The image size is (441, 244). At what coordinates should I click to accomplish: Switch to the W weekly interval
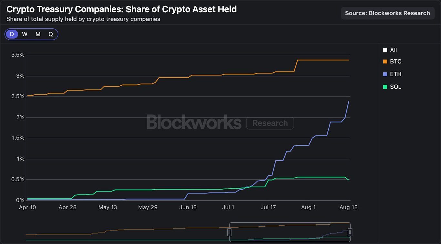click(25, 34)
